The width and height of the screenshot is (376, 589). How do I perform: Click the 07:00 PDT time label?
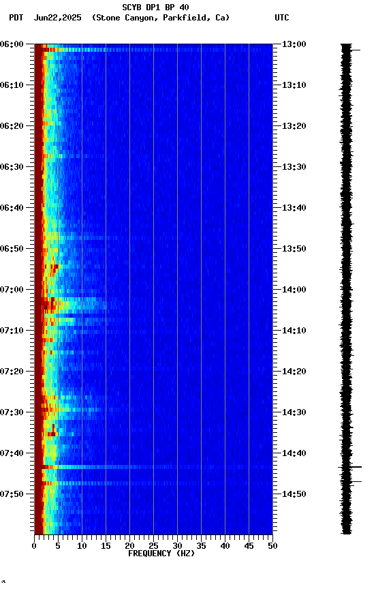coord(12,290)
